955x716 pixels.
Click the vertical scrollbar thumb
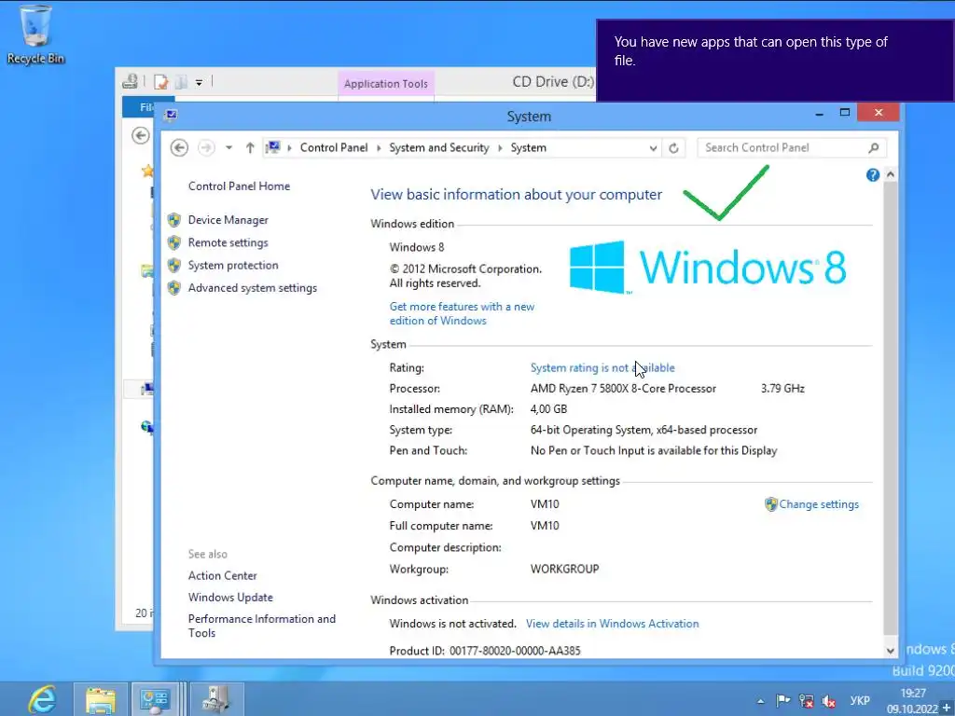tap(891, 408)
